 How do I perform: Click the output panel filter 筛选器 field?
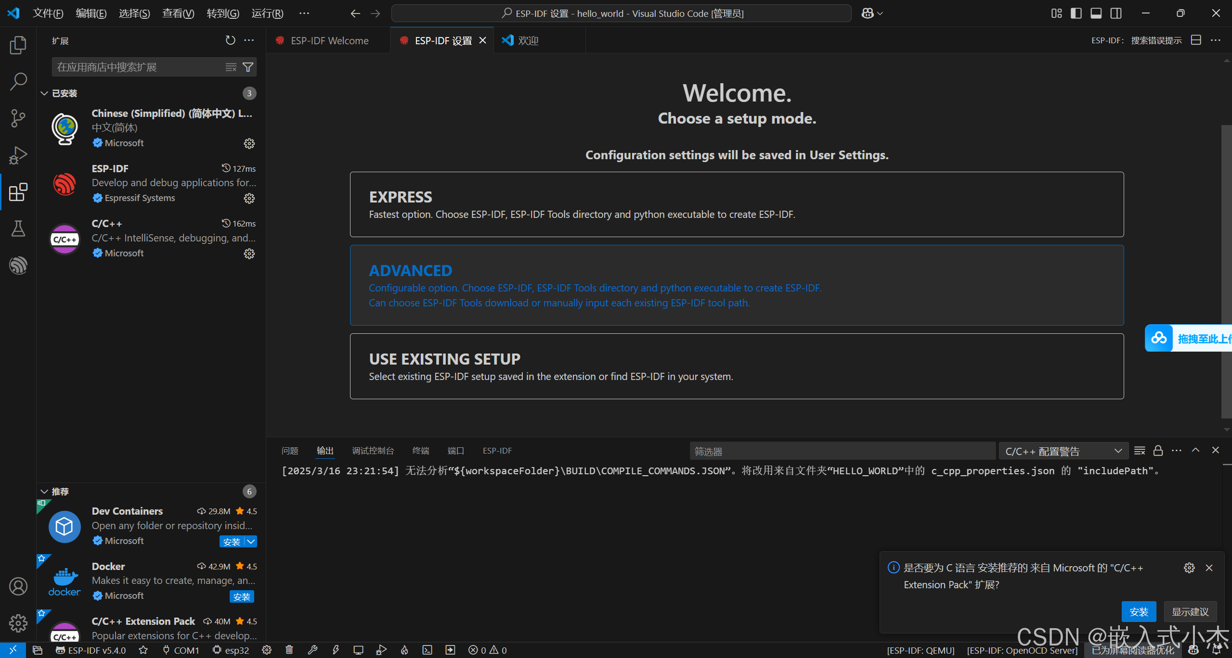click(x=842, y=451)
